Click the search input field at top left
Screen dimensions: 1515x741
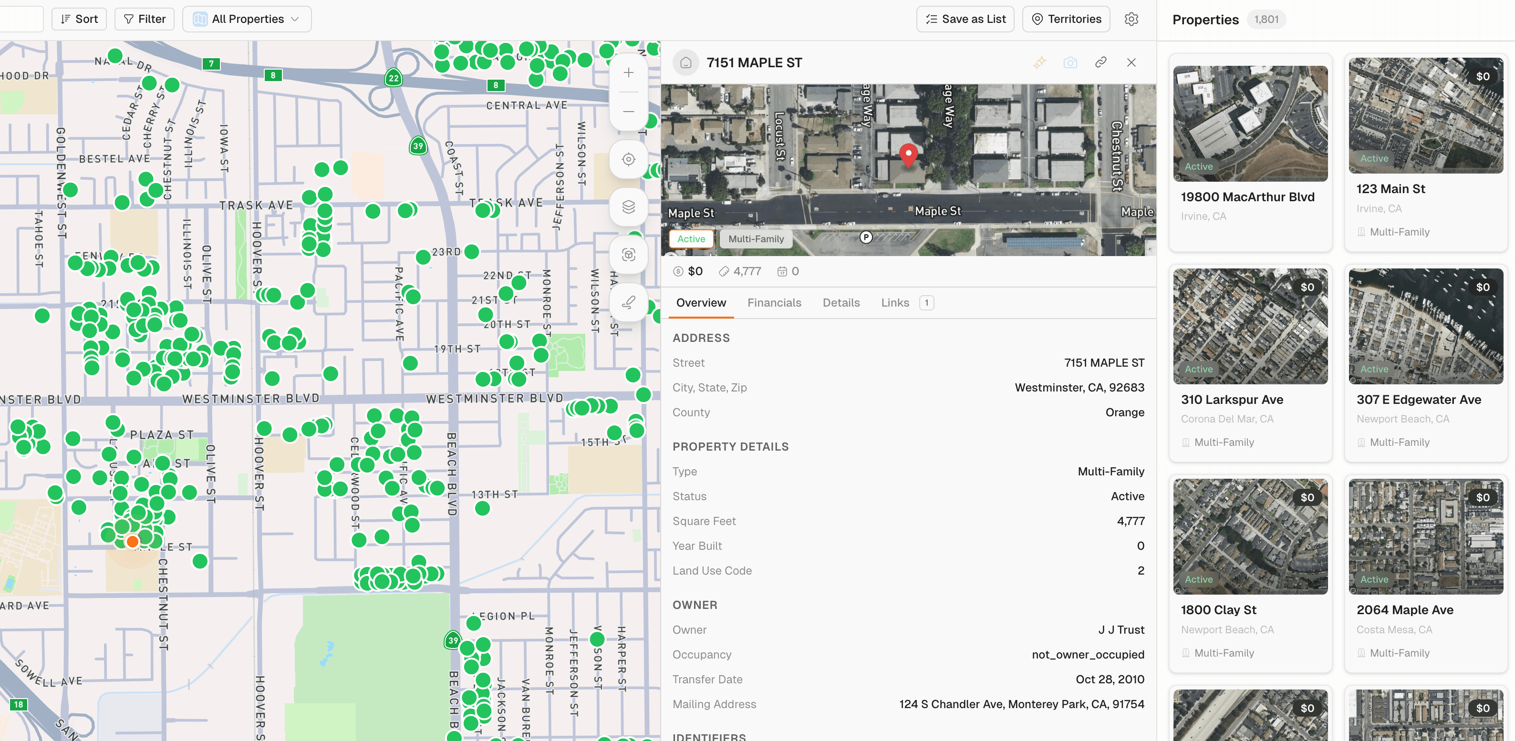tap(21, 19)
